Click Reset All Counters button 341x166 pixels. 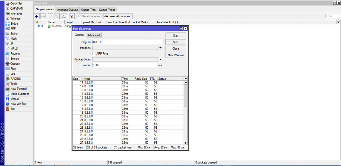tap(118, 16)
